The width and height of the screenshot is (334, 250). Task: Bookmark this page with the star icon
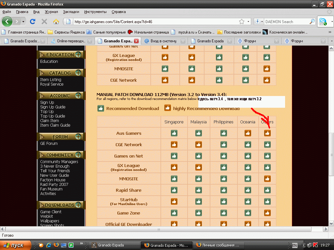(x=242, y=21)
